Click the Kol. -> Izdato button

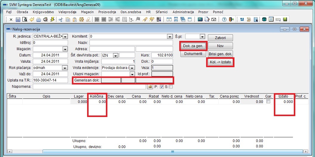tap(220, 62)
